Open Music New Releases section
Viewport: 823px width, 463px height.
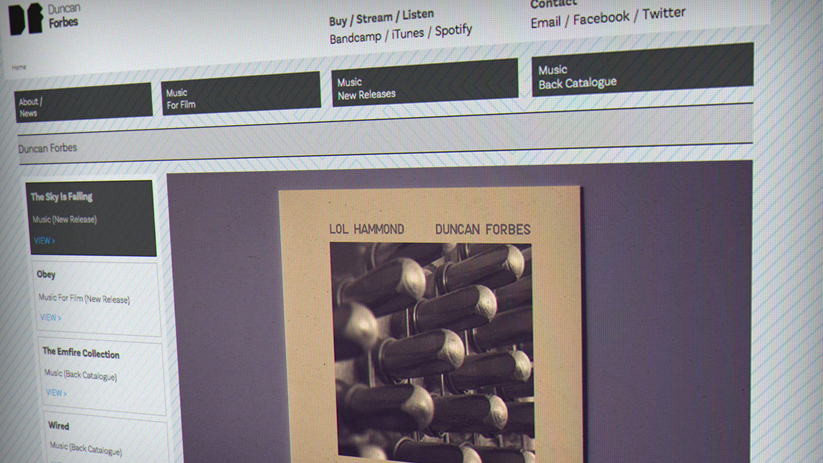(424, 84)
